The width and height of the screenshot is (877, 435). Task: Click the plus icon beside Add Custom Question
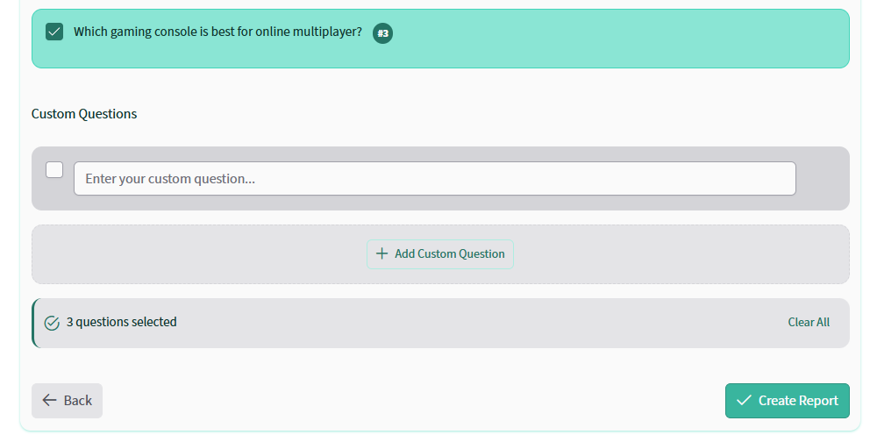pos(381,254)
